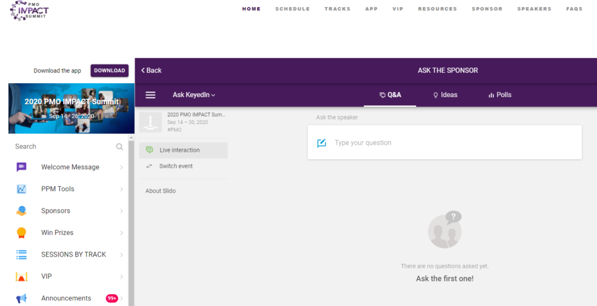The height and width of the screenshot is (306, 597).
Task: Click the Download the app label
Action: (x=57, y=71)
